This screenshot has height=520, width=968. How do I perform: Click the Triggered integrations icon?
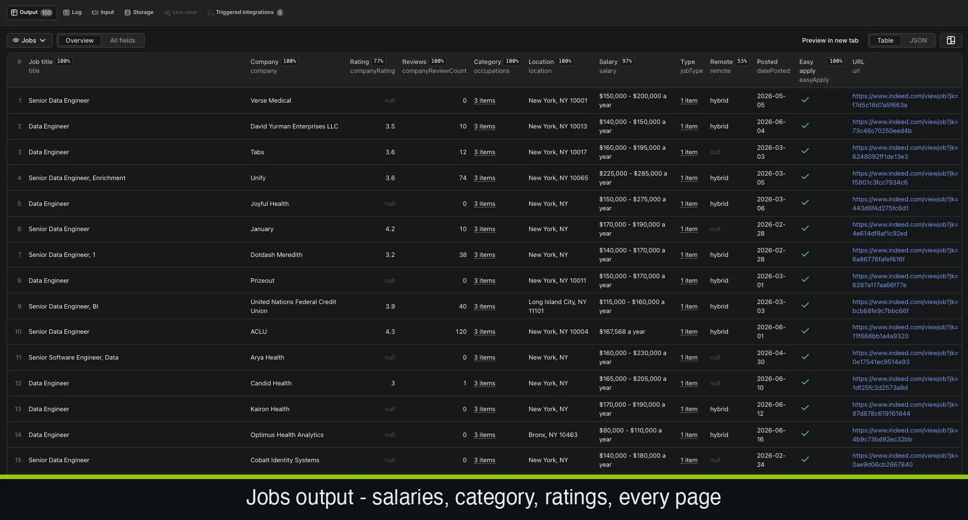(x=210, y=12)
